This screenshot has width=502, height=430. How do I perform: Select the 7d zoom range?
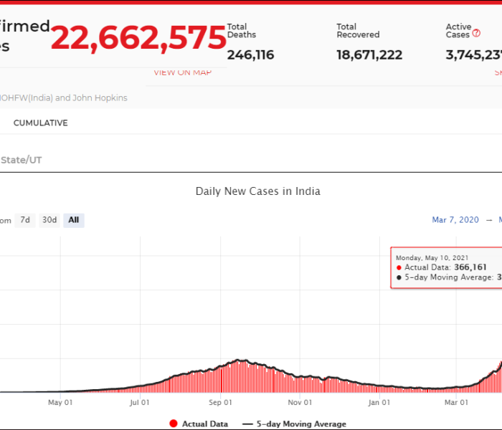pos(25,220)
